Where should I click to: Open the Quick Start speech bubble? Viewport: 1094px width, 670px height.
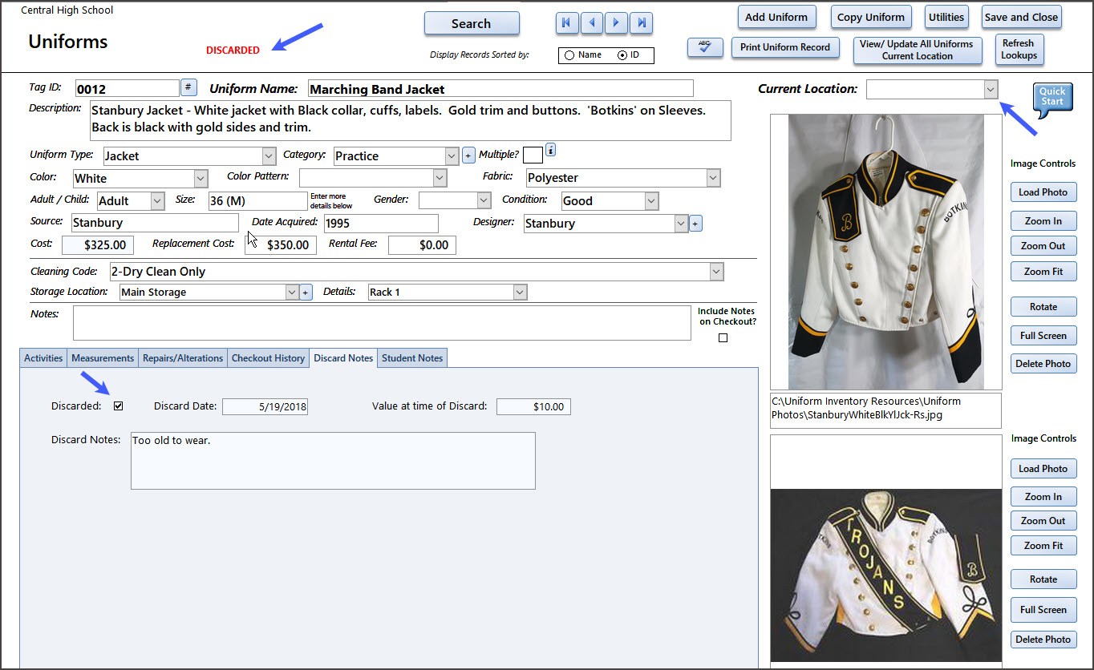coord(1051,98)
